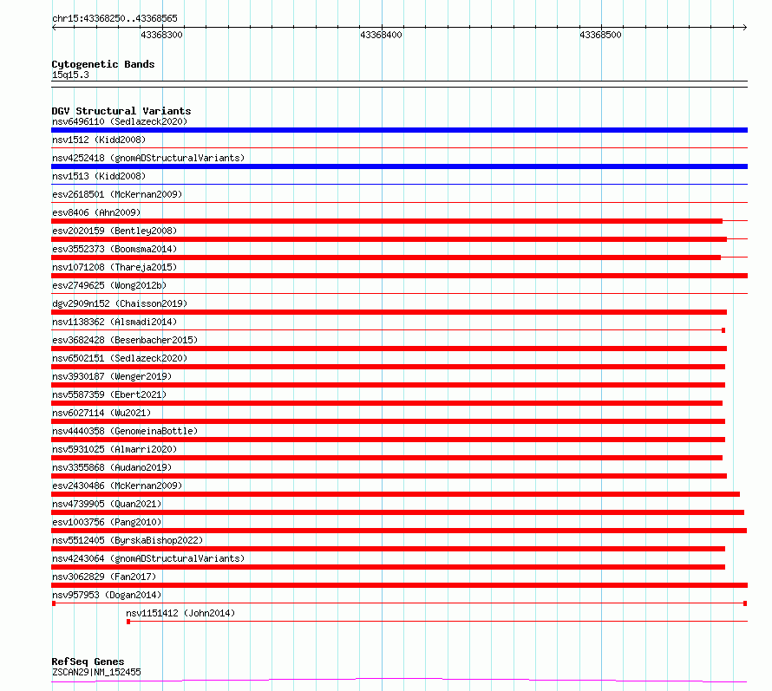Click the left red end marker of nsv957953
The image size is (772, 691).
pyautogui.click(x=54, y=603)
